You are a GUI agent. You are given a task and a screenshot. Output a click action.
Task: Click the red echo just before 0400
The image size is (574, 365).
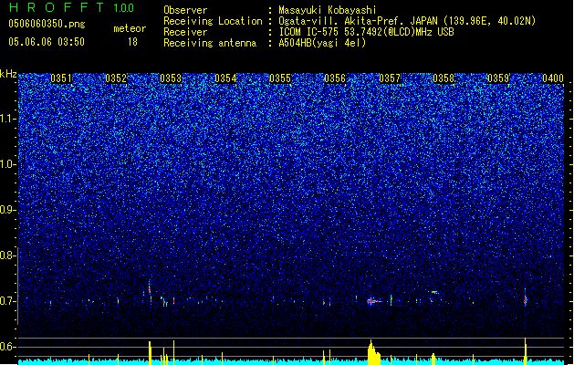click(x=526, y=300)
